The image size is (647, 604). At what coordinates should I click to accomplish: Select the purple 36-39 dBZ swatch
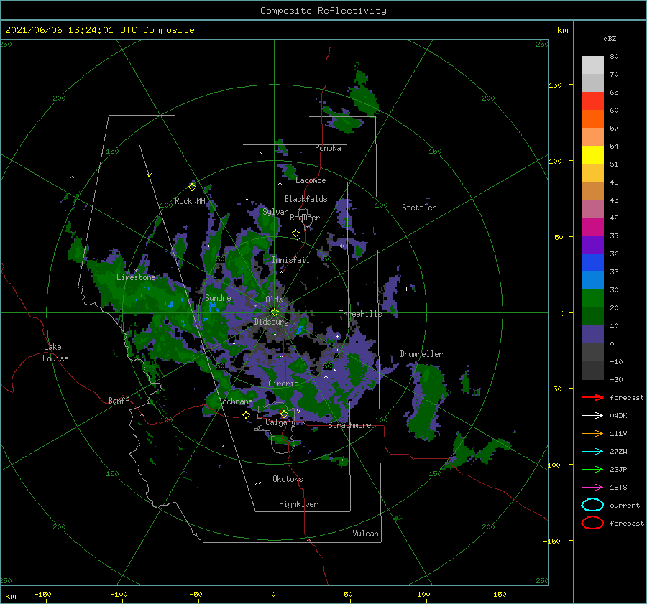tap(592, 245)
